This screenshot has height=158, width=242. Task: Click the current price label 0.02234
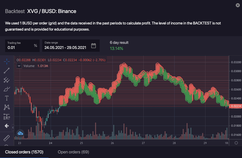coord(235,106)
